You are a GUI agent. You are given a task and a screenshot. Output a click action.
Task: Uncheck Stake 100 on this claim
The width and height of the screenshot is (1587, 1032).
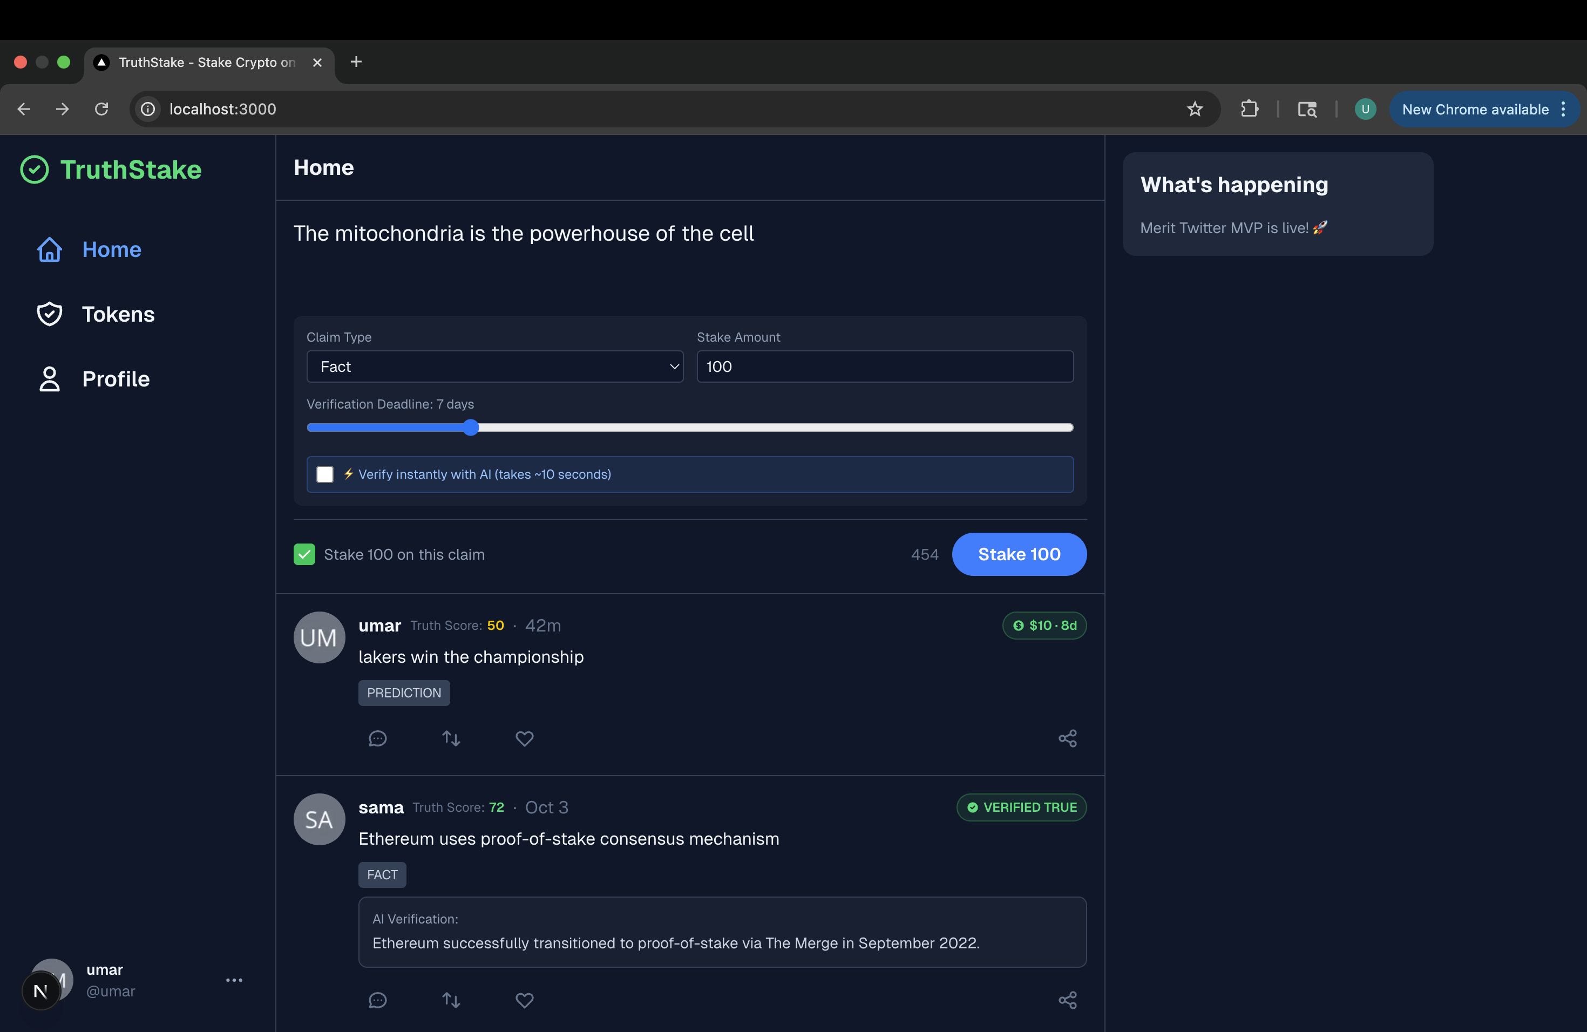tap(305, 555)
